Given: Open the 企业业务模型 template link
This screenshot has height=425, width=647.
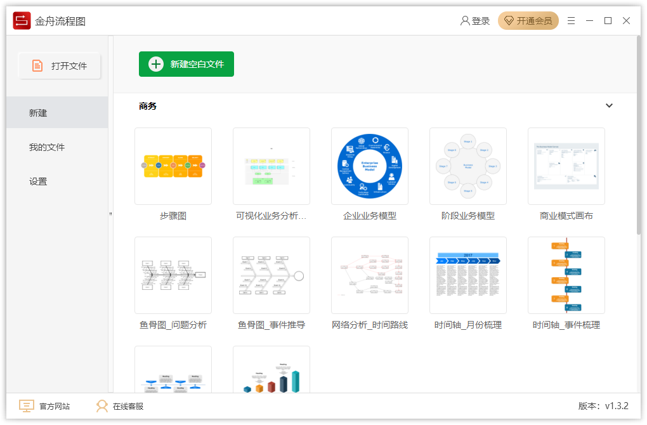Looking at the screenshot, I should [369, 215].
